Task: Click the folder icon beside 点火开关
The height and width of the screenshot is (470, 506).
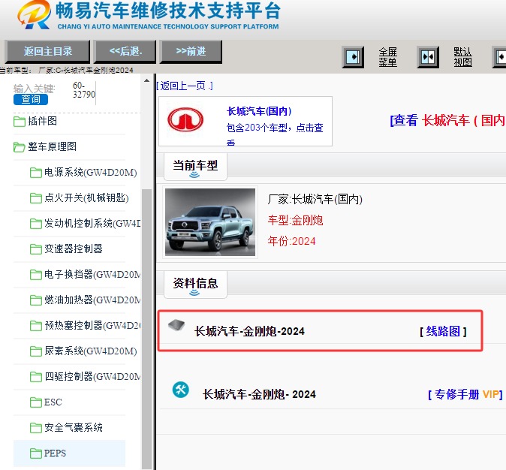Action: click(35, 198)
